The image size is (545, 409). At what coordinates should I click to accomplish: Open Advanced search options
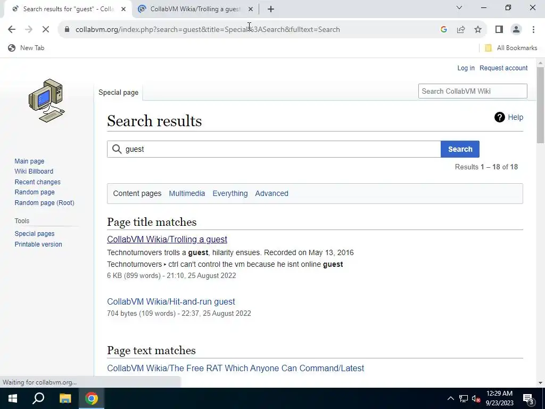[271, 193]
